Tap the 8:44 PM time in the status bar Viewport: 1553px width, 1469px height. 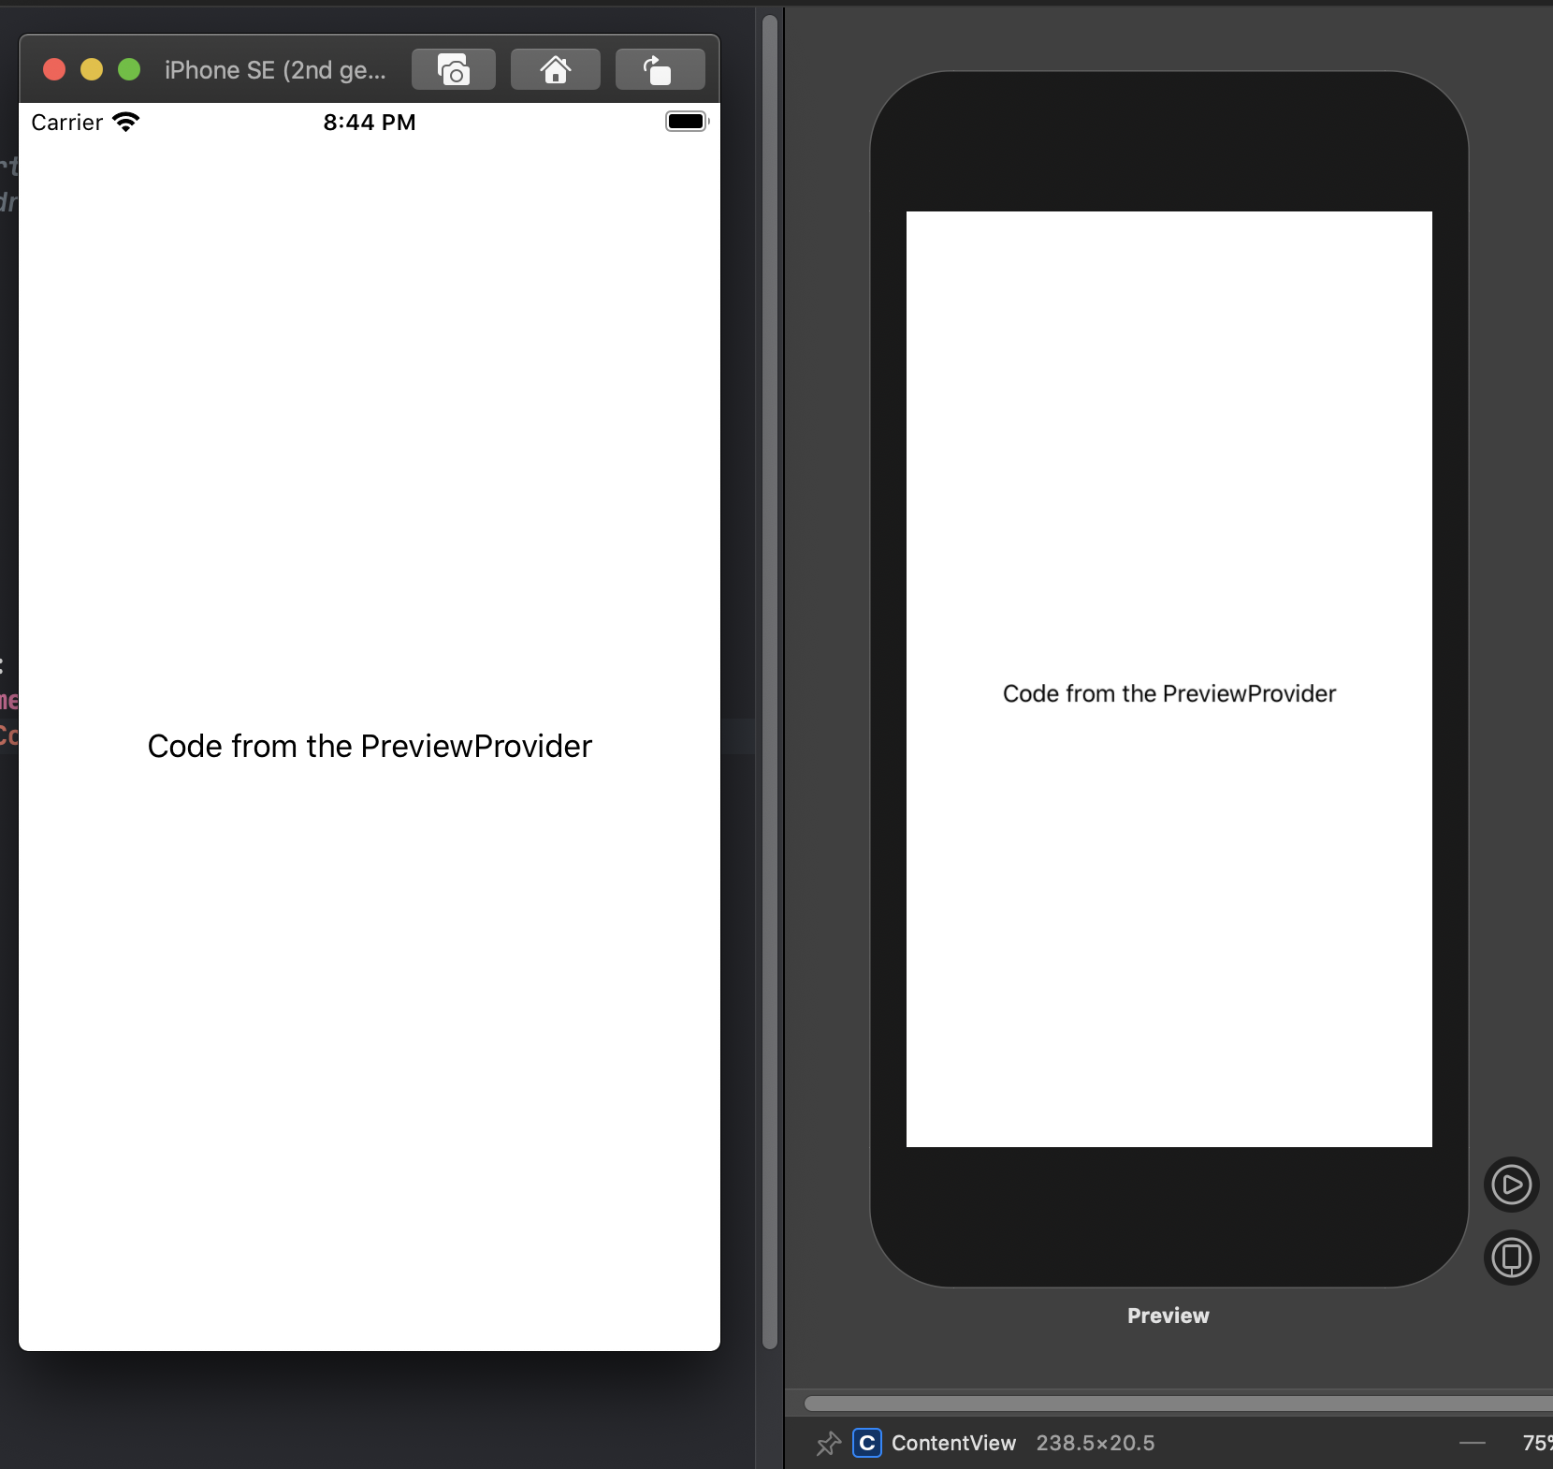click(x=369, y=121)
